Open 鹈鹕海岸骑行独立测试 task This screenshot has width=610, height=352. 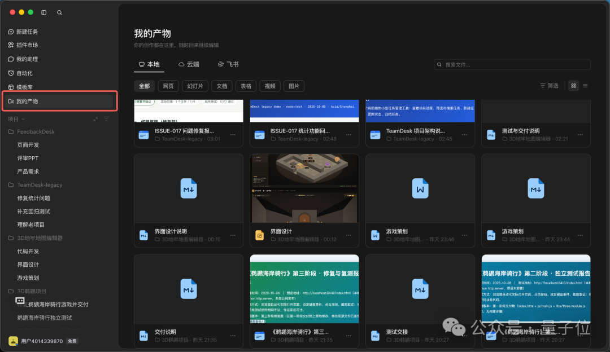pos(45,318)
